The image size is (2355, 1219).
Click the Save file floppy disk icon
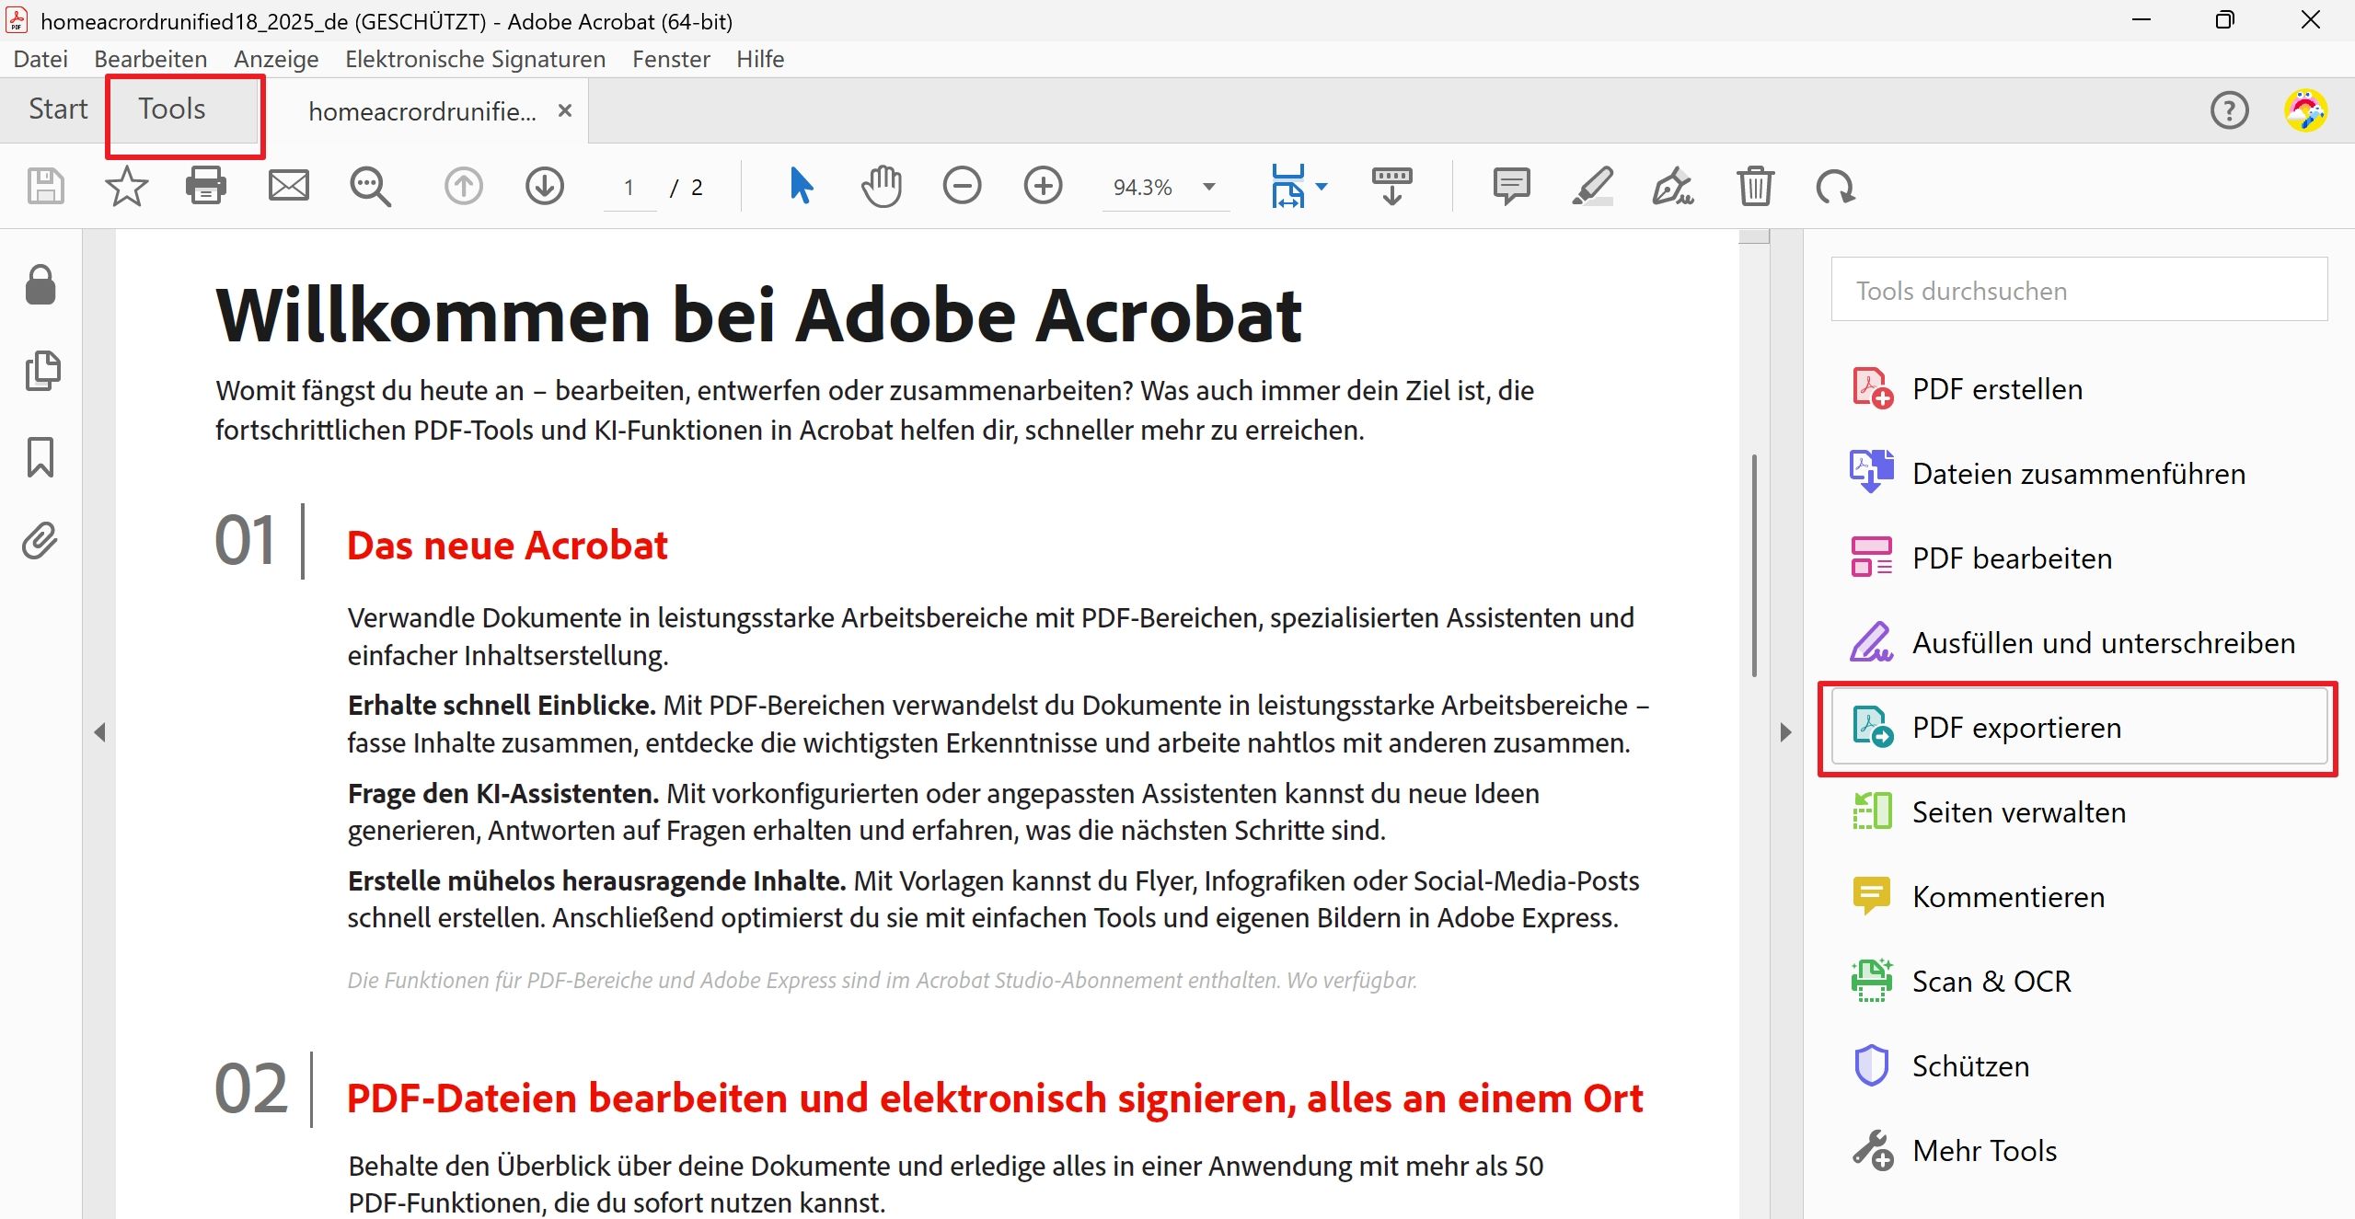pos(45,187)
